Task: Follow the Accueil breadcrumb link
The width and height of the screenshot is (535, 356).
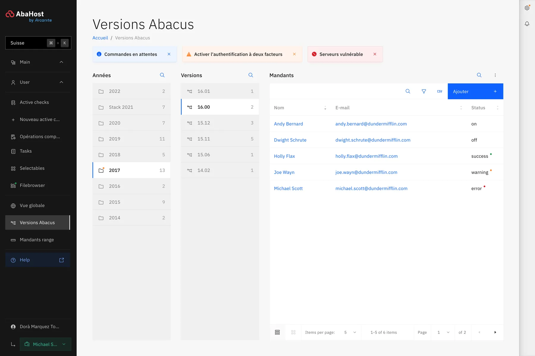Action: point(100,38)
